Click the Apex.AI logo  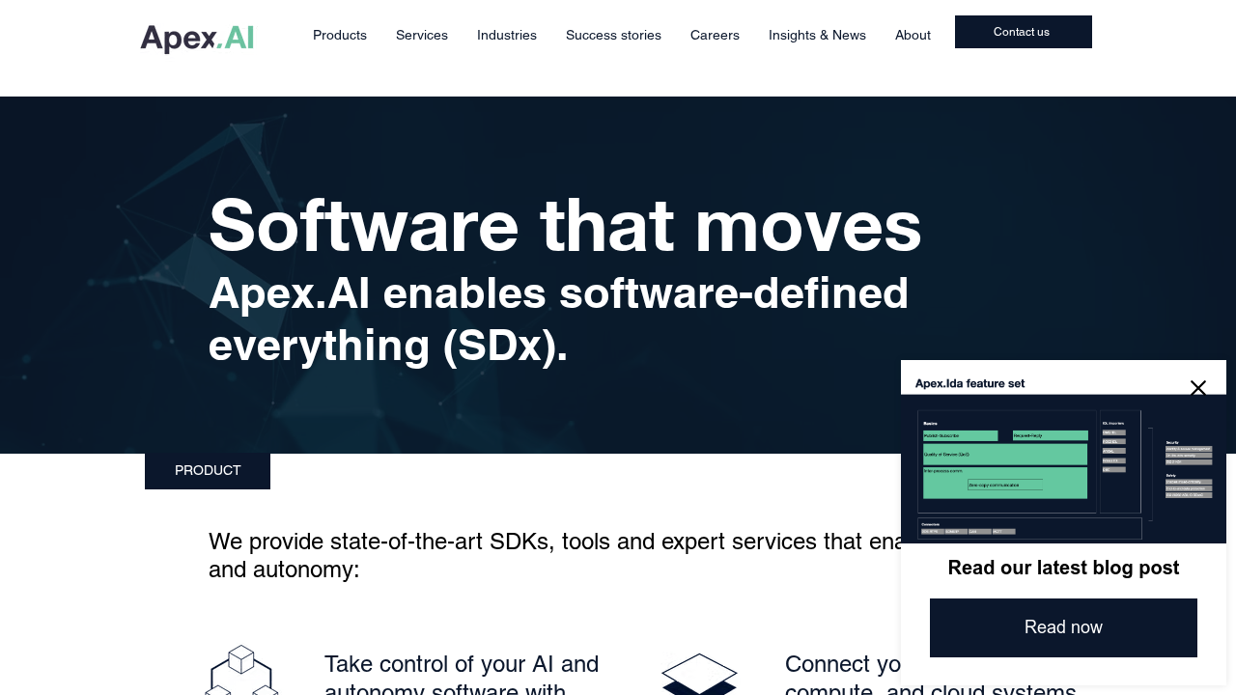197,39
